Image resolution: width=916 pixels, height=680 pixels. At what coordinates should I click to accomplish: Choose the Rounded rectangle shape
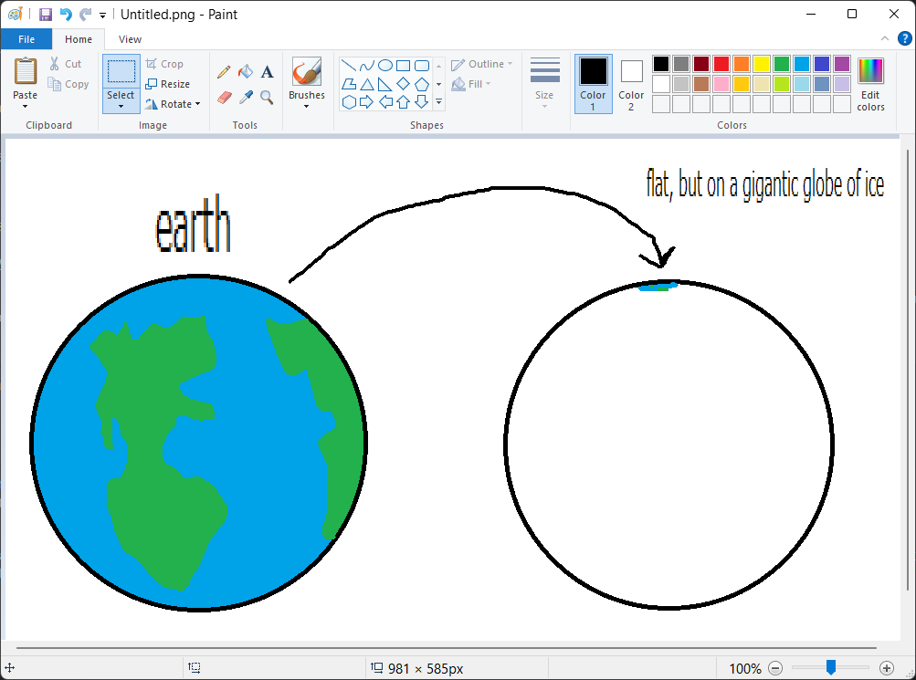pos(421,65)
